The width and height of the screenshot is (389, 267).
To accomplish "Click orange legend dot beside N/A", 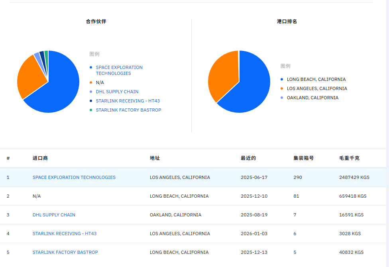I will (x=91, y=82).
